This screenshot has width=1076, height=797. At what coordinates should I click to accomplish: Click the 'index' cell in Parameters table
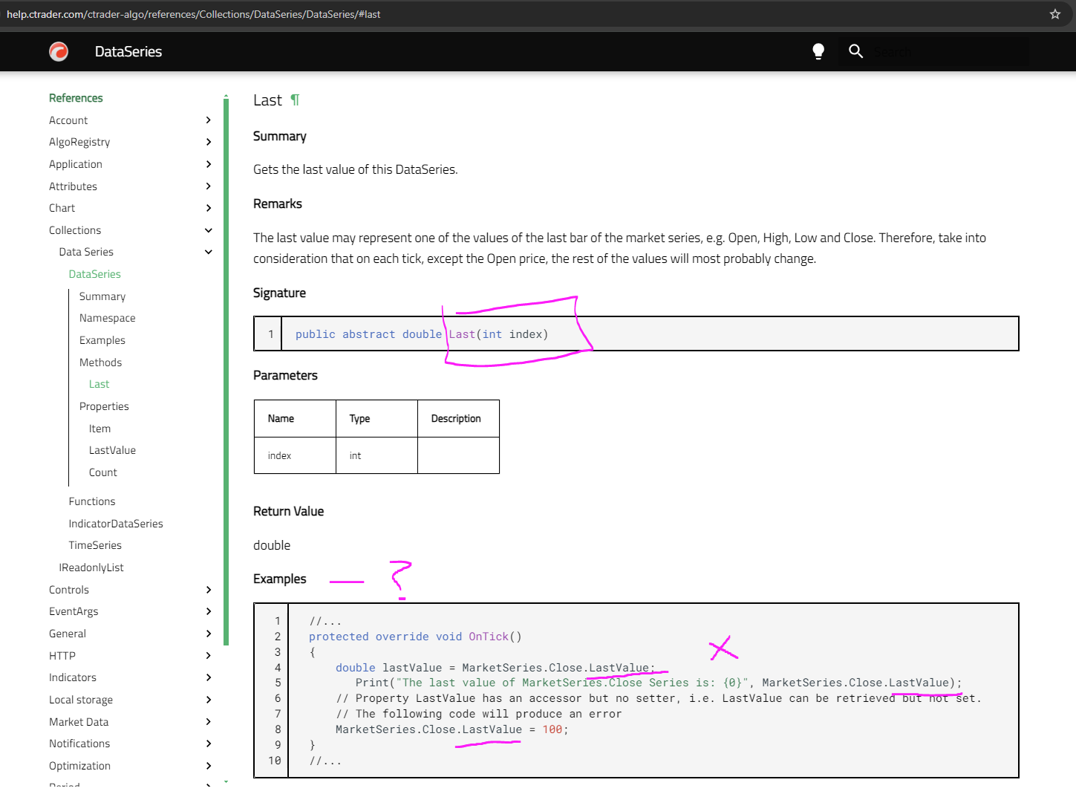coord(295,455)
